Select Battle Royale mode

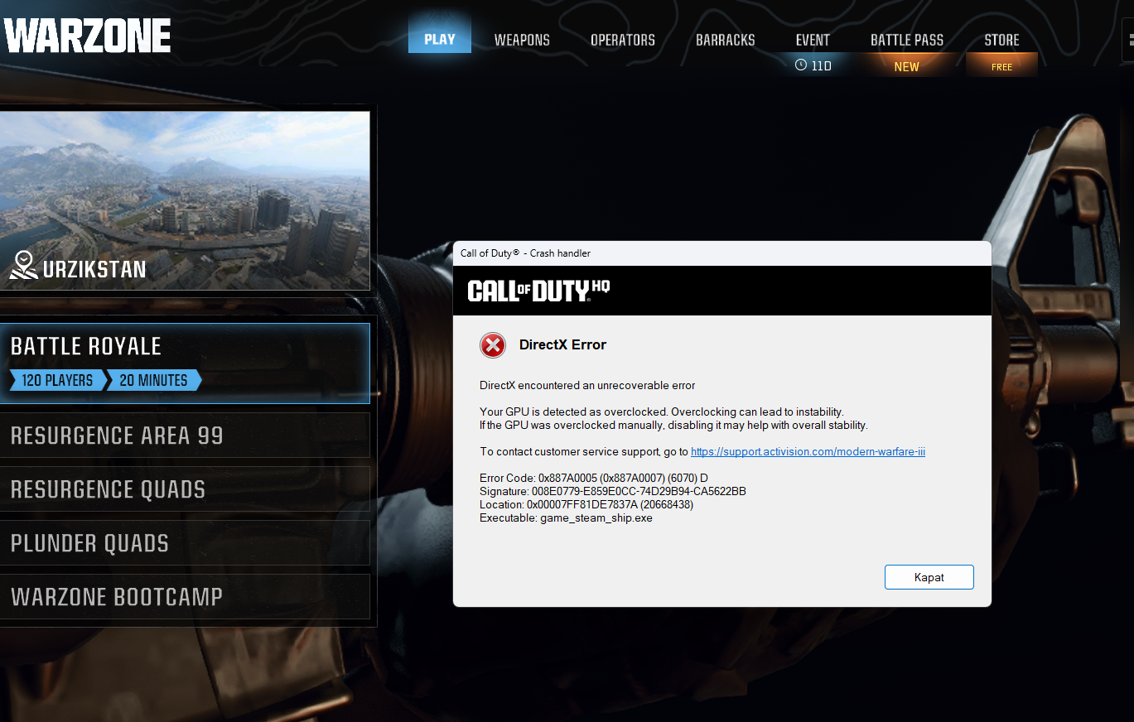click(x=185, y=363)
